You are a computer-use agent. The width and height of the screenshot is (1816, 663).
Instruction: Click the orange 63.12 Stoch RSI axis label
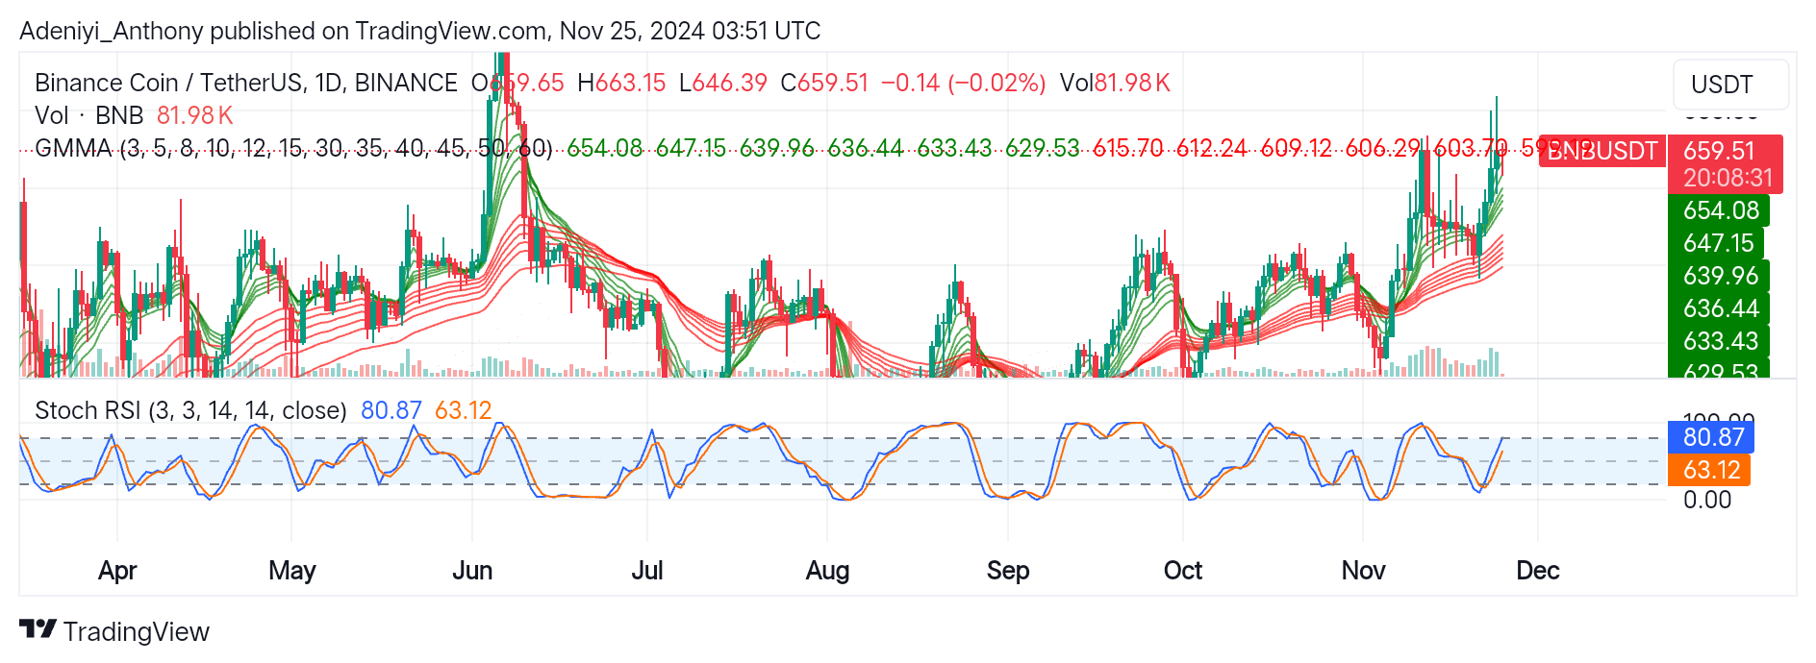1710,470
